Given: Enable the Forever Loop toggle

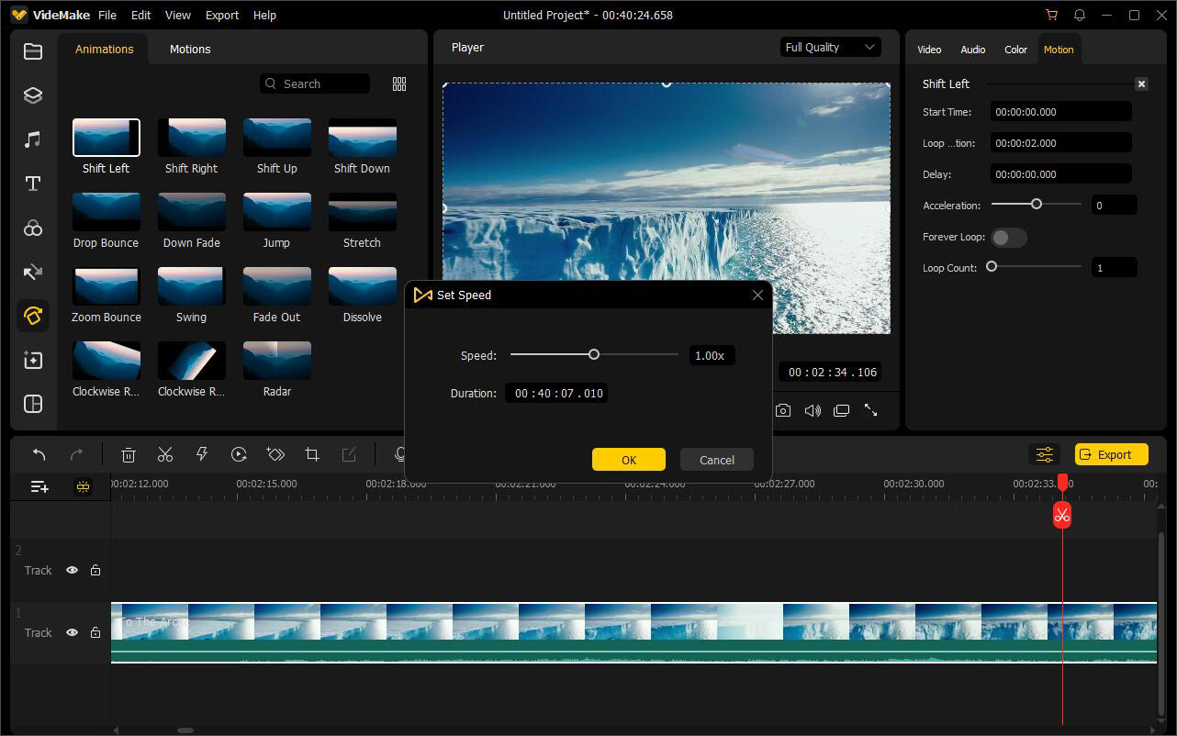Looking at the screenshot, I should click(1008, 237).
